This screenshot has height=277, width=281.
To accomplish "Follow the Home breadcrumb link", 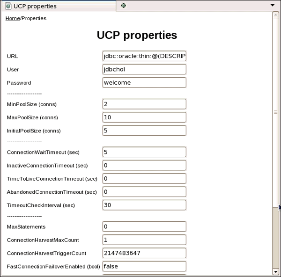I will (12, 18).
